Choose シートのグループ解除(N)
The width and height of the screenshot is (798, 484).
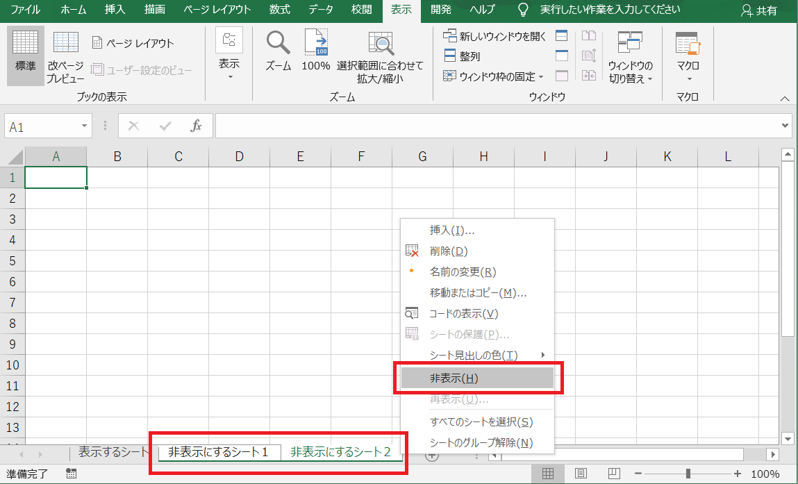(477, 443)
